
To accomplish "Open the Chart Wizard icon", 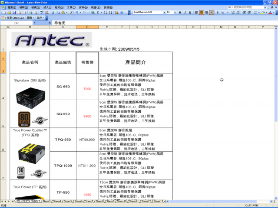I will point(116,13).
